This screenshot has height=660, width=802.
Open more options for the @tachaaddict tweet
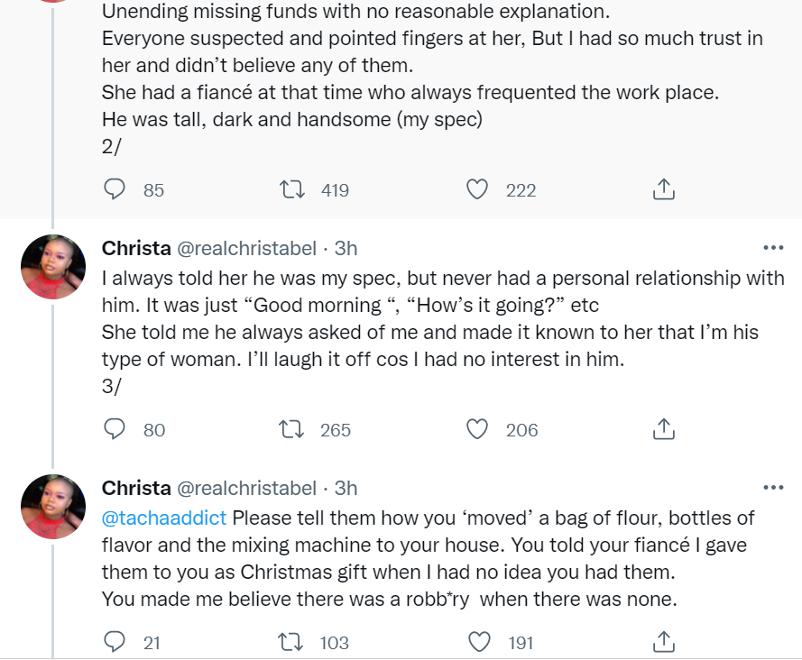[773, 488]
